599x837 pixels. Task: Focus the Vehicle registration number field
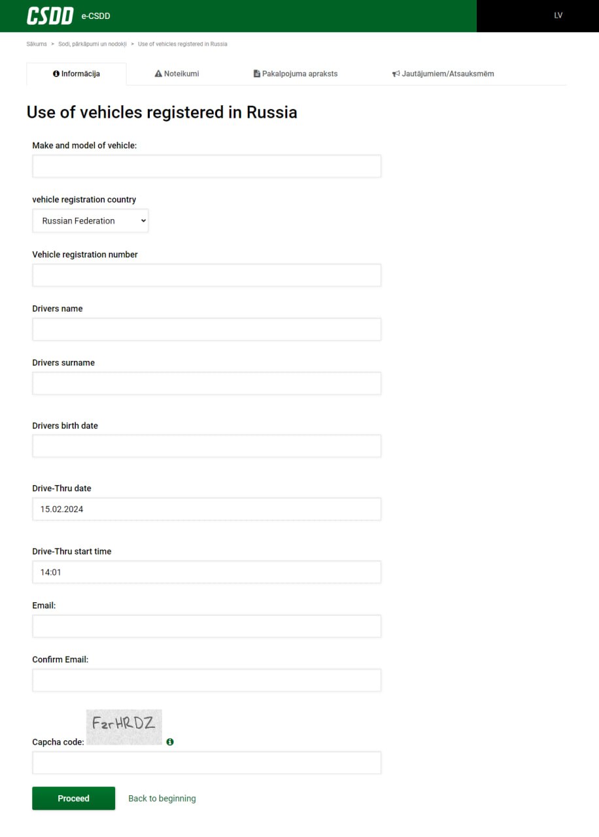tap(207, 275)
